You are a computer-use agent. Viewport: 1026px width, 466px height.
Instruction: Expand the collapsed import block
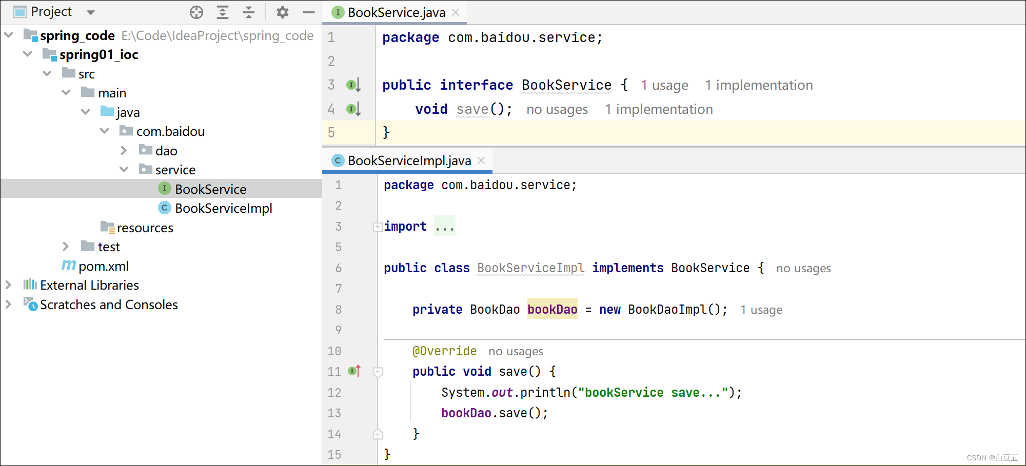pyautogui.click(x=378, y=227)
